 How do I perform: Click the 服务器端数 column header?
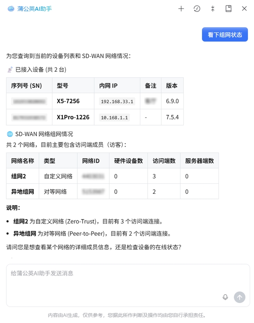[x=199, y=161]
